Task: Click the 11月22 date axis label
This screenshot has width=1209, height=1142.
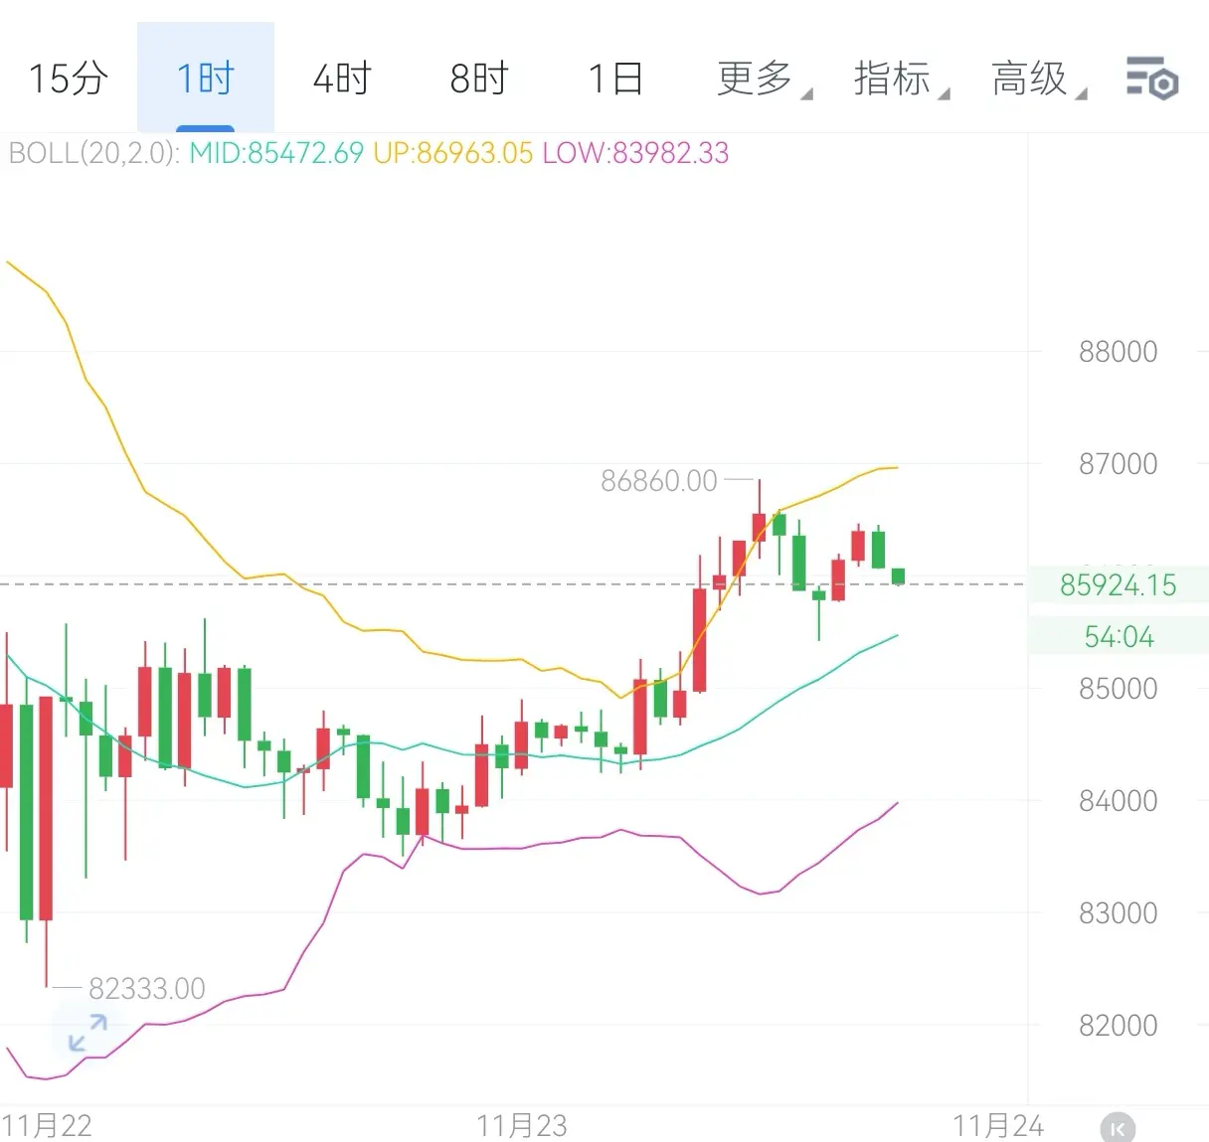Action: pyautogui.click(x=47, y=1125)
